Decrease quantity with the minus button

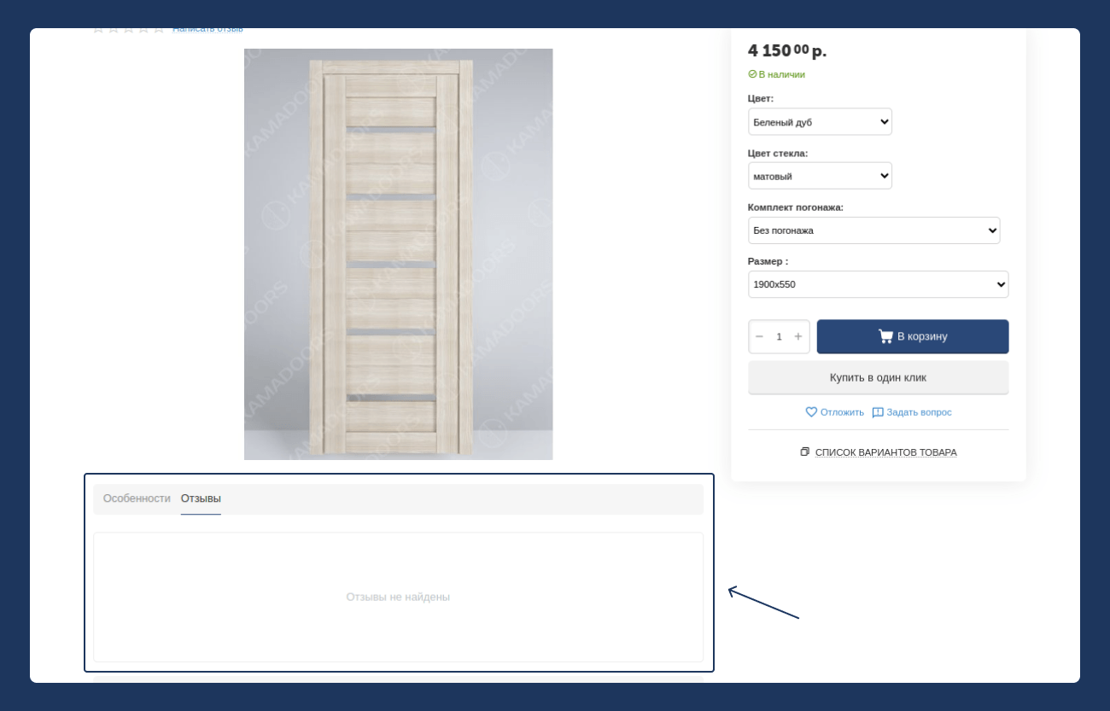tap(759, 336)
